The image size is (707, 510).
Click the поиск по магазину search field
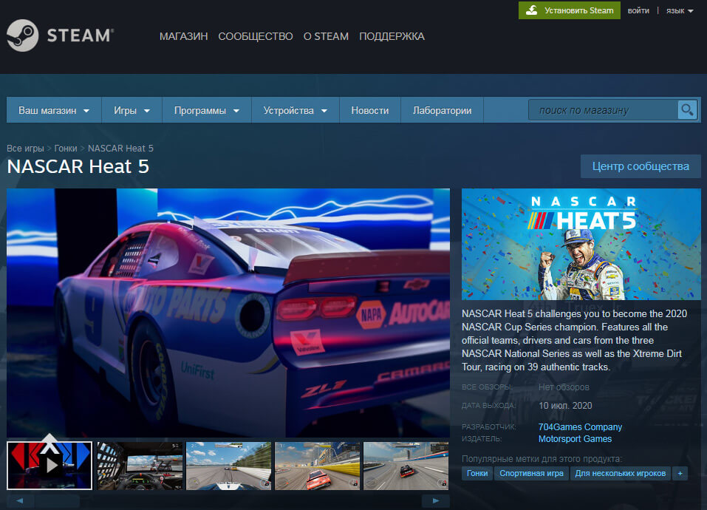point(603,109)
